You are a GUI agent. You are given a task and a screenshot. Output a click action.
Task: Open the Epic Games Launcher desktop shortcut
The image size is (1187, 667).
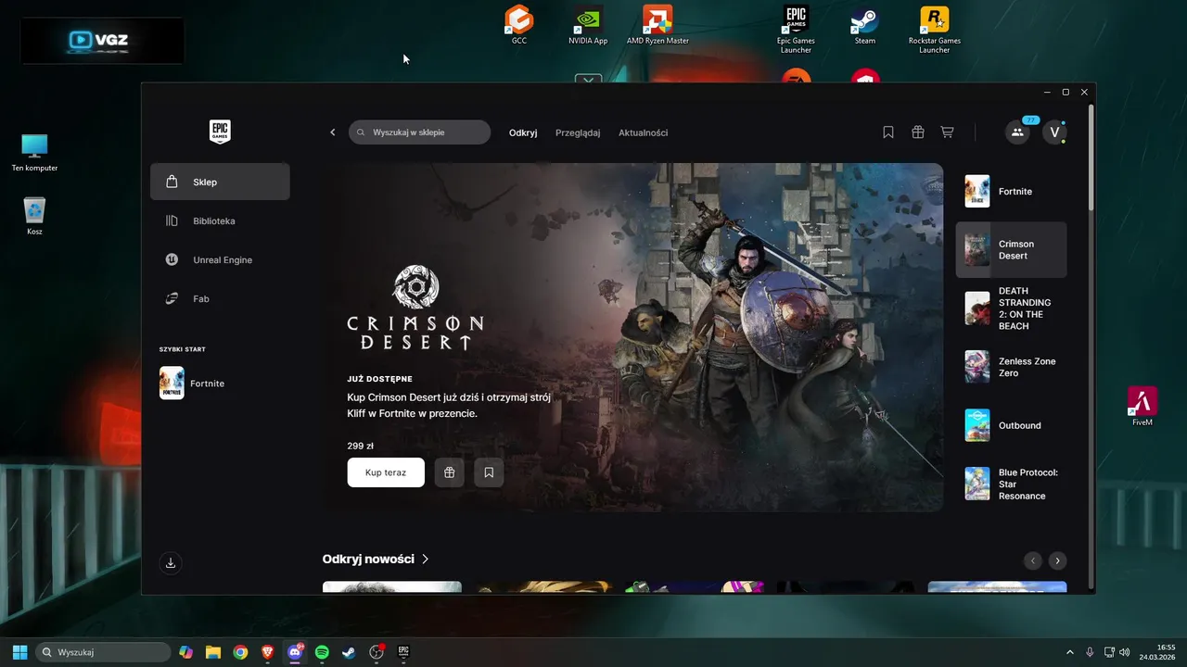click(x=796, y=29)
